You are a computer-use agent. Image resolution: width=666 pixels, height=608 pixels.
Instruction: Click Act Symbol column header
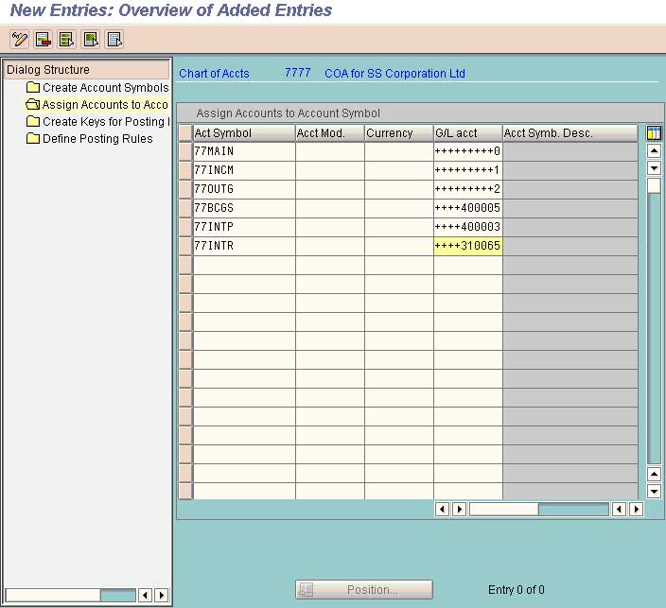244,133
